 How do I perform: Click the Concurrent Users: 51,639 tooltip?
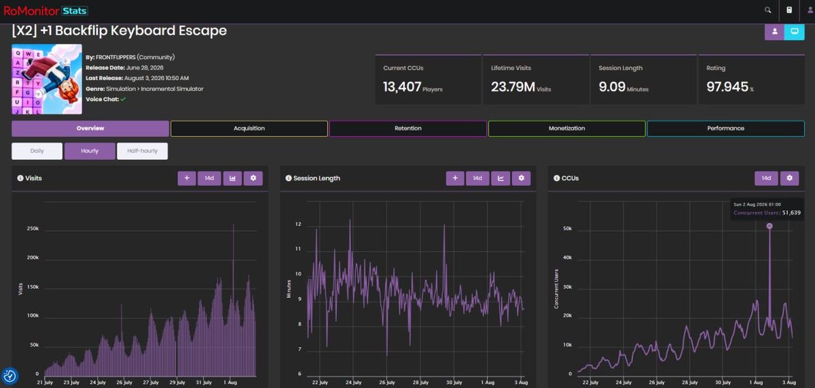766,209
